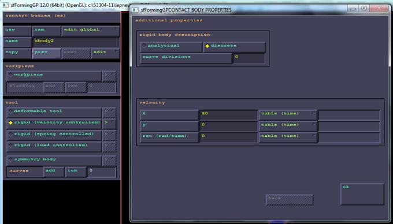This screenshot has width=393, height=224.
Task: Edit the x velocity value field
Action: 228,115
